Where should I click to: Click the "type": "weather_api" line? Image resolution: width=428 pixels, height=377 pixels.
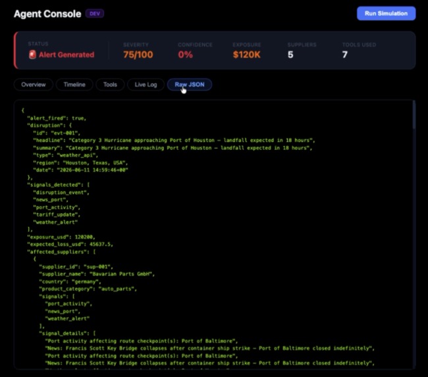click(65, 155)
